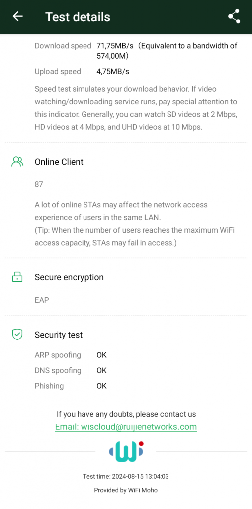The height and width of the screenshot is (509, 252).
Task: Tap the share icon in header
Action: pos(234,16)
